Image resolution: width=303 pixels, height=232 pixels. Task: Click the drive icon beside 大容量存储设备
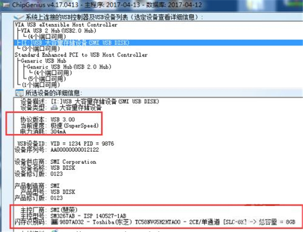[x=55, y=107]
